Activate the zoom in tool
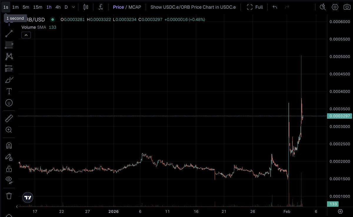This screenshot has width=353, height=217. click(9, 130)
